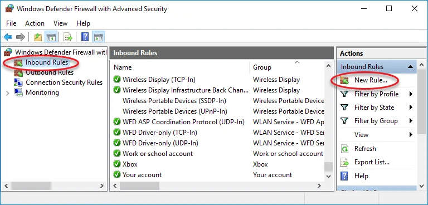Click the tree pane horizontal scrollbar left arrow
Screen dimensions: 428x205
pyautogui.click(x=7, y=186)
